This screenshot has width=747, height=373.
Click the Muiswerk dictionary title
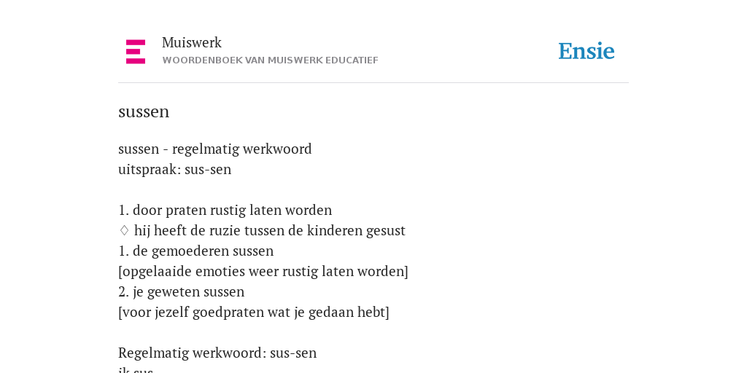[x=192, y=43]
